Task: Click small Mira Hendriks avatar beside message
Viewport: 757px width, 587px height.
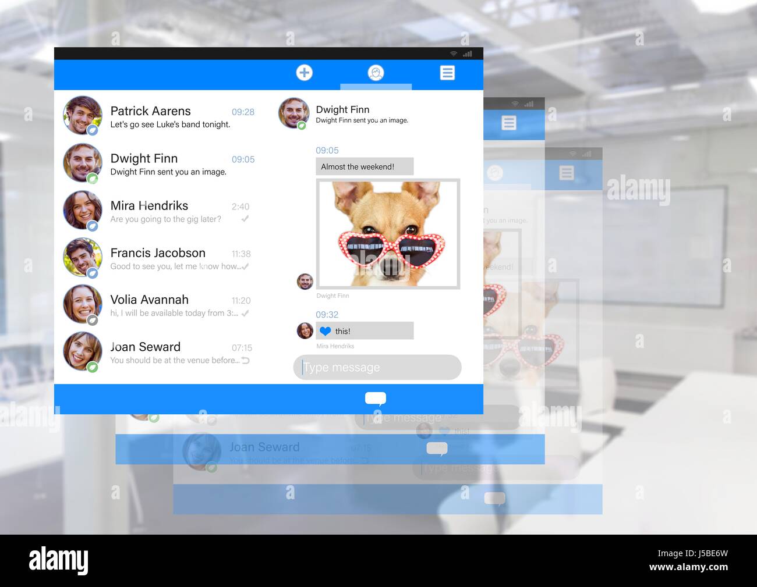Action: click(x=305, y=330)
